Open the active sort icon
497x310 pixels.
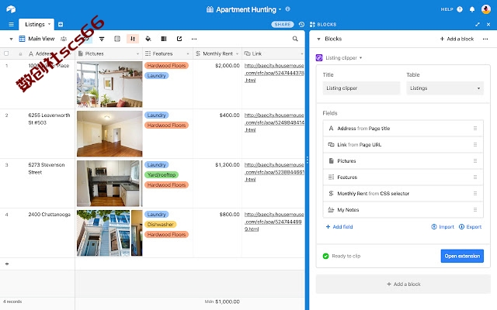pos(133,39)
